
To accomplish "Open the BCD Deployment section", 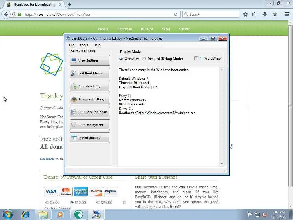I will (90, 125).
